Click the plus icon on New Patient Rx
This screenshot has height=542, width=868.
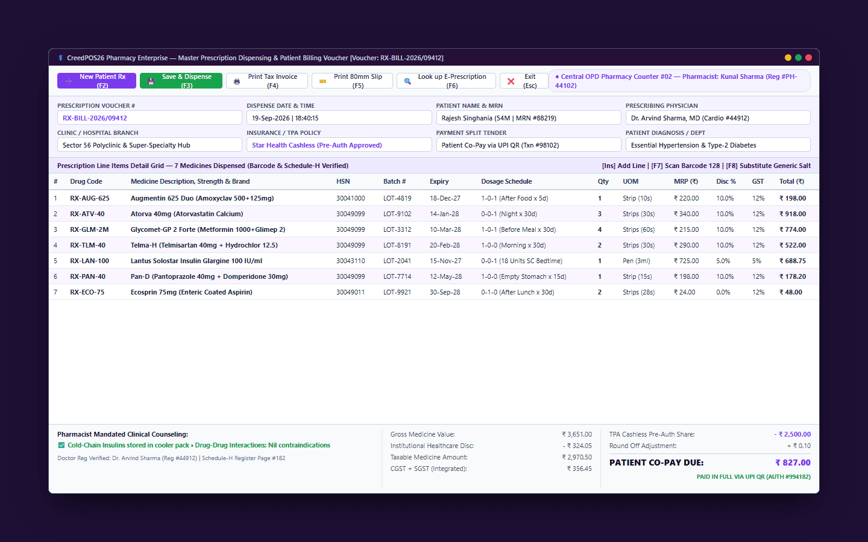coord(69,81)
